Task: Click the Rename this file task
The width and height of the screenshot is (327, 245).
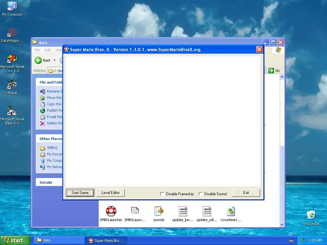Action: pos(51,91)
